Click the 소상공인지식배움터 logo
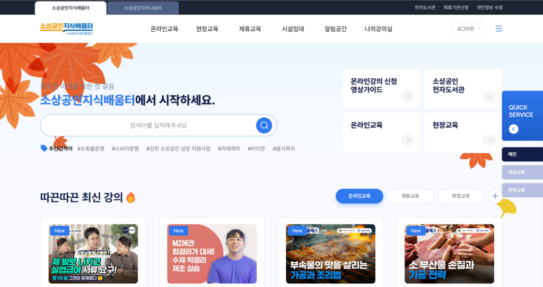Screen dimensions: 543x287 pyautogui.click(x=66, y=29)
